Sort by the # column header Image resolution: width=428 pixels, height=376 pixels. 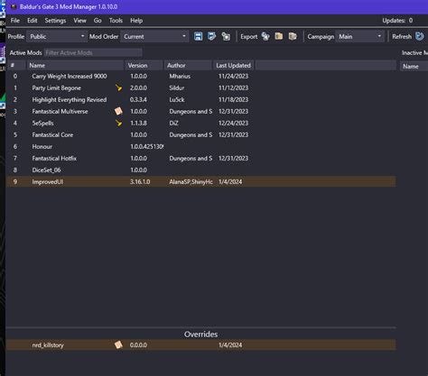(x=16, y=65)
